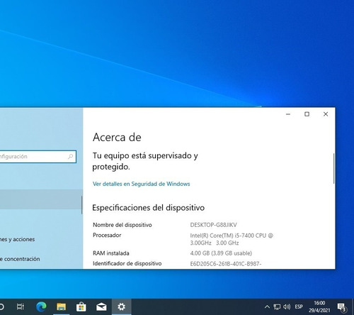Click the 'Acerca de' page title
Viewport: 354px width, 315px height.
(117, 137)
